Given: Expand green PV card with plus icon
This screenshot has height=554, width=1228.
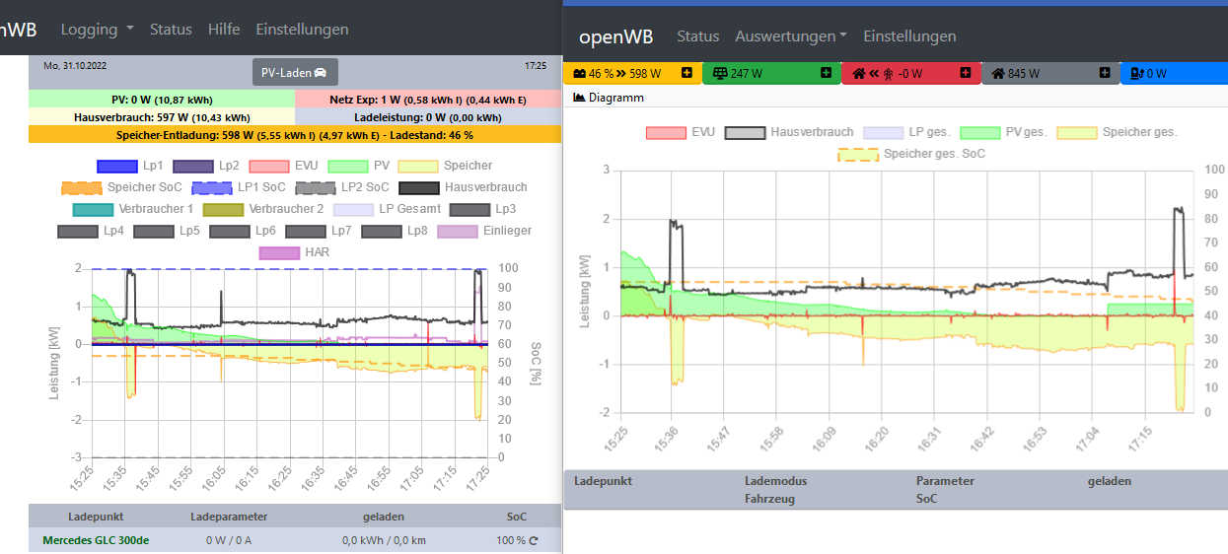Looking at the screenshot, I should point(825,73).
